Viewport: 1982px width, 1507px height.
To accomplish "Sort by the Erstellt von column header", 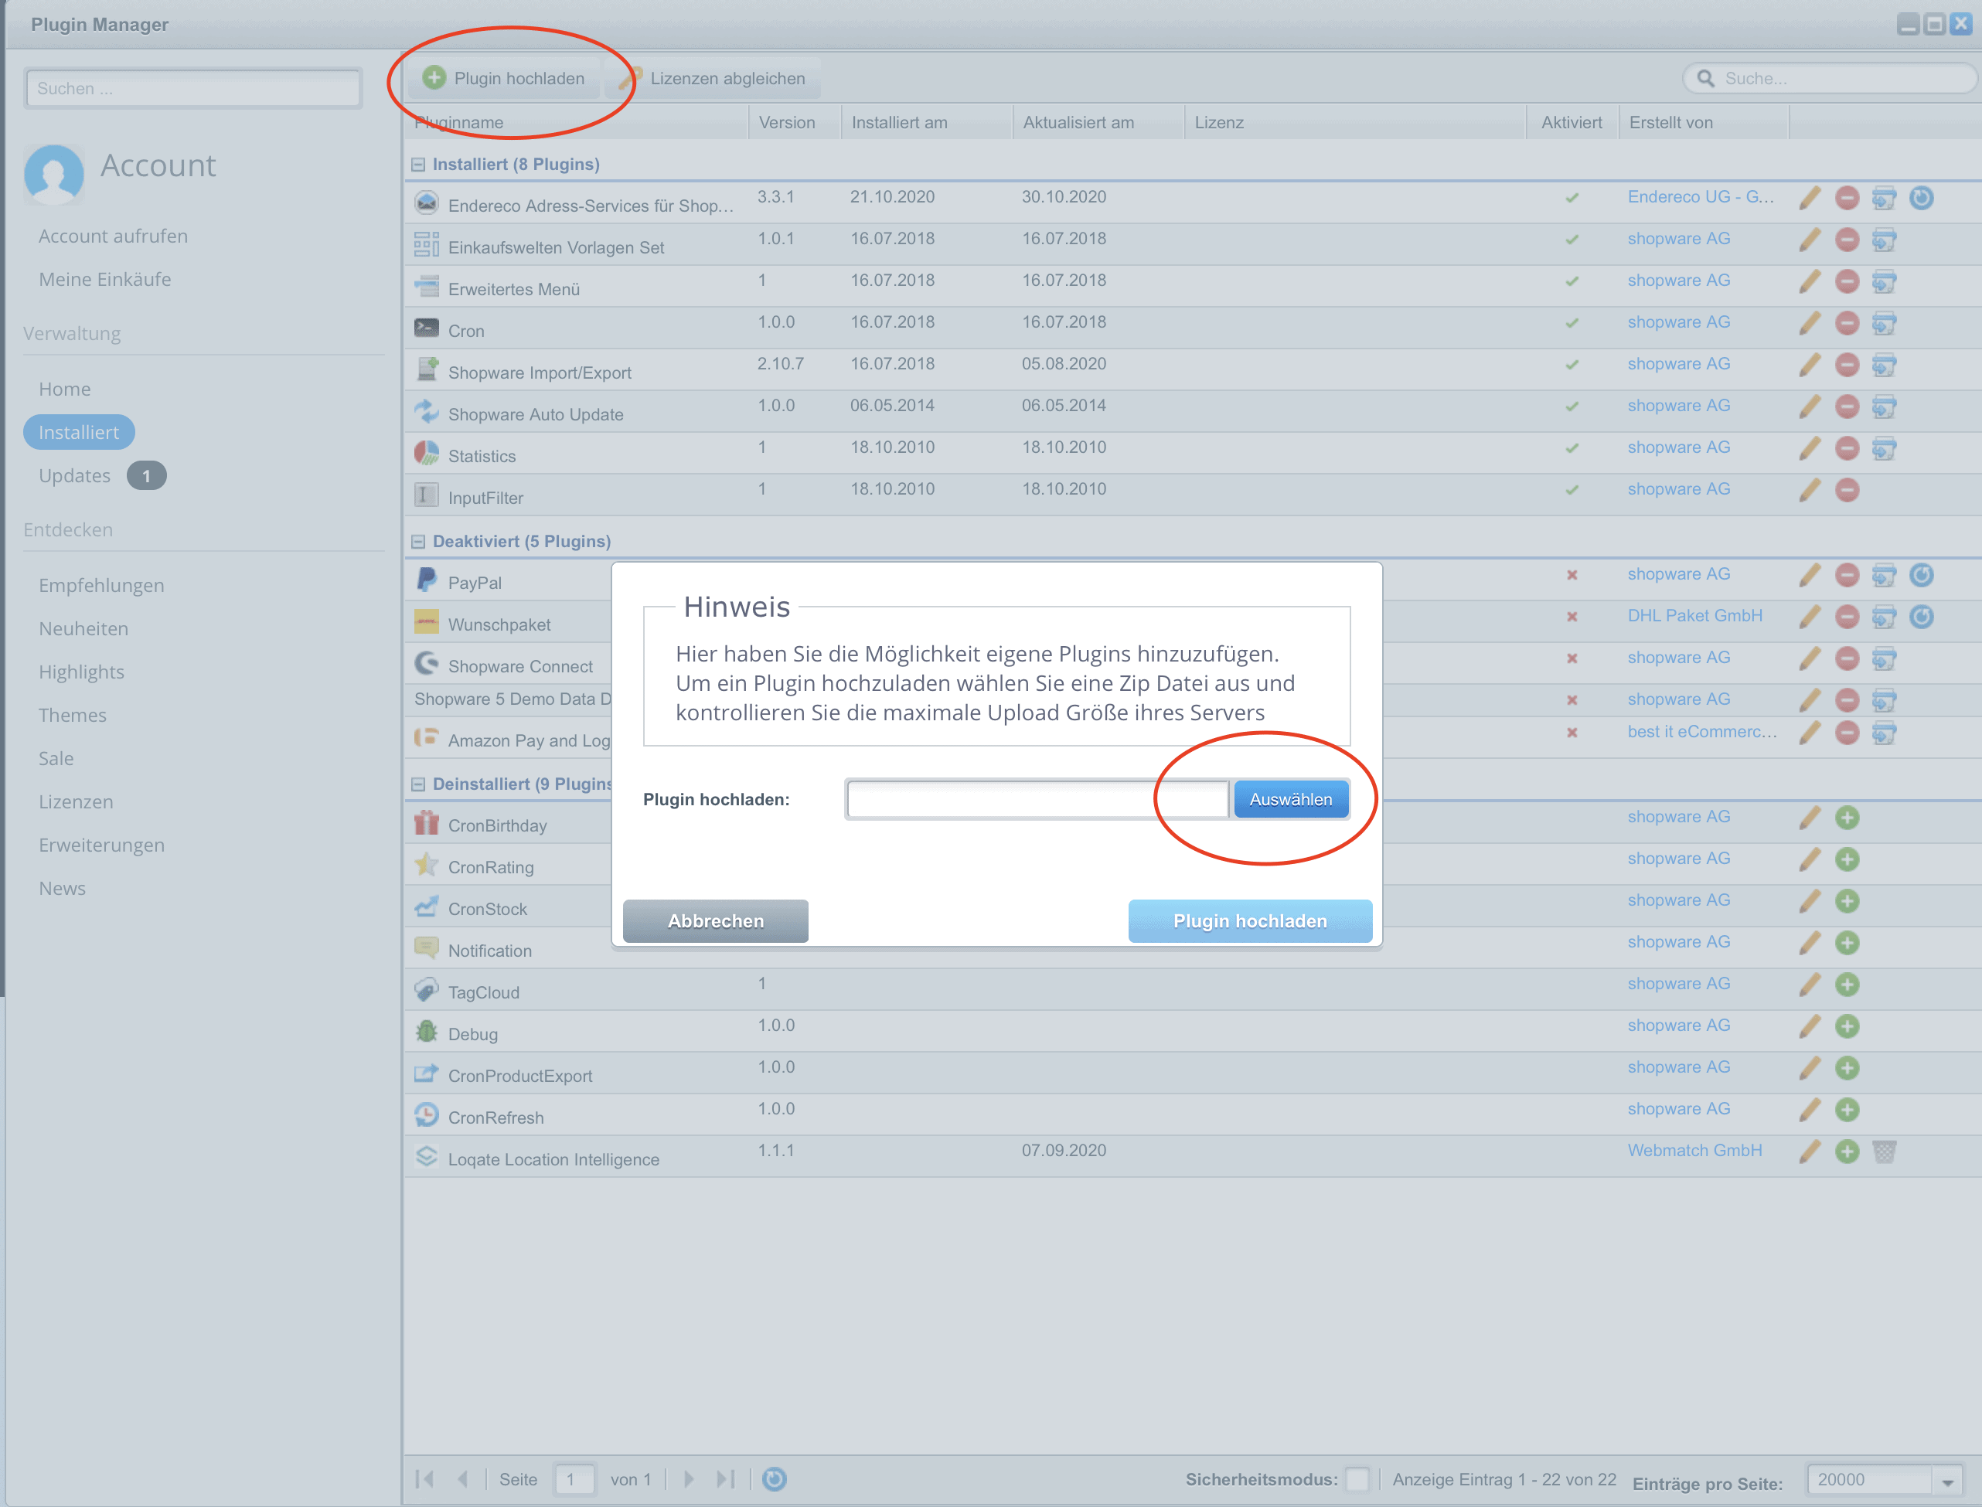I will [x=1703, y=123].
